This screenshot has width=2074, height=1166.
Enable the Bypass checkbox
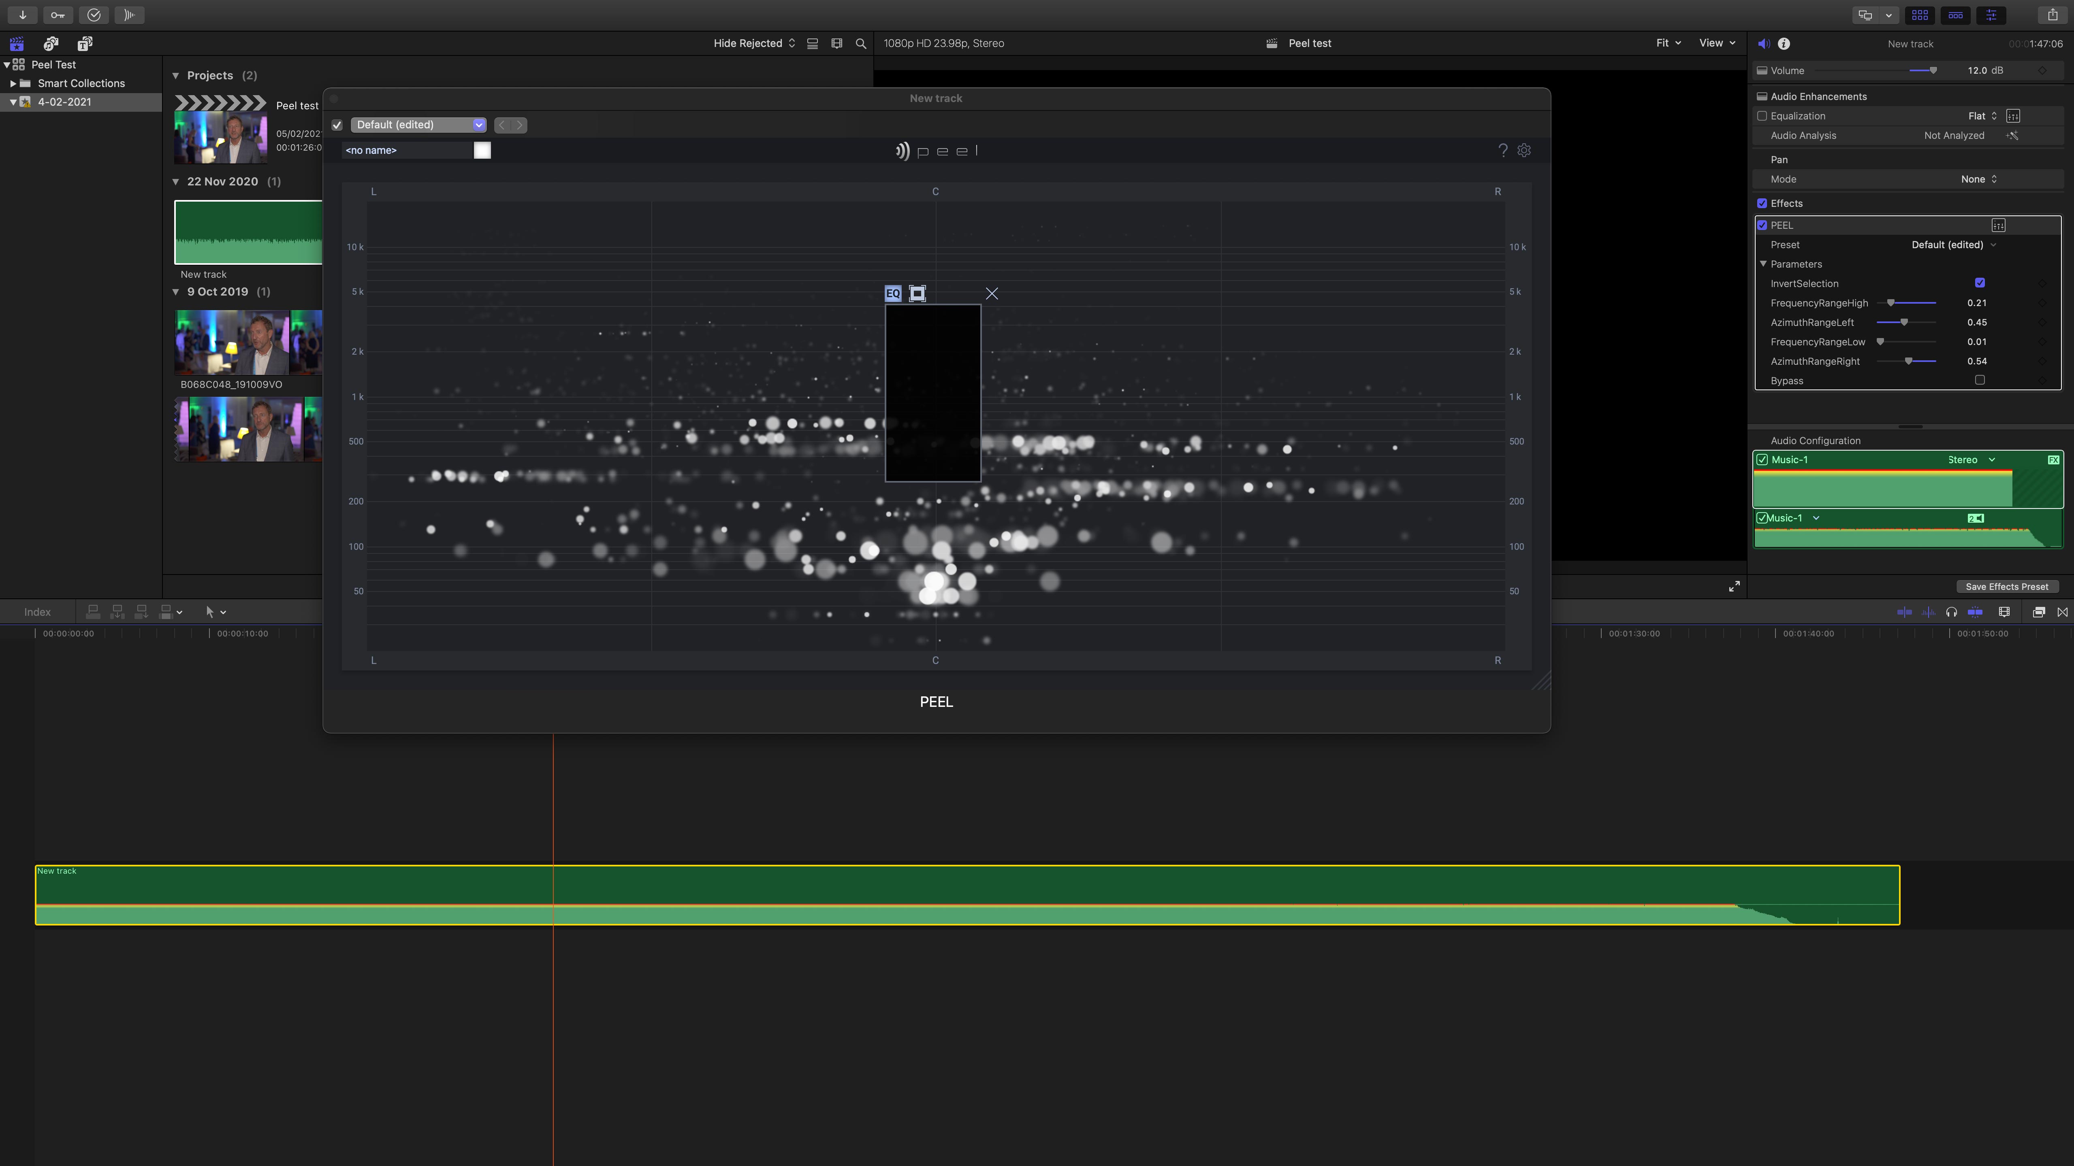pyautogui.click(x=1980, y=380)
